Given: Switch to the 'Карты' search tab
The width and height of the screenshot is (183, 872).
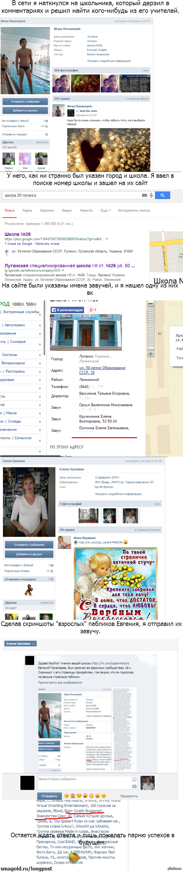Looking at the screenshot, I should (x=27, y=211).
